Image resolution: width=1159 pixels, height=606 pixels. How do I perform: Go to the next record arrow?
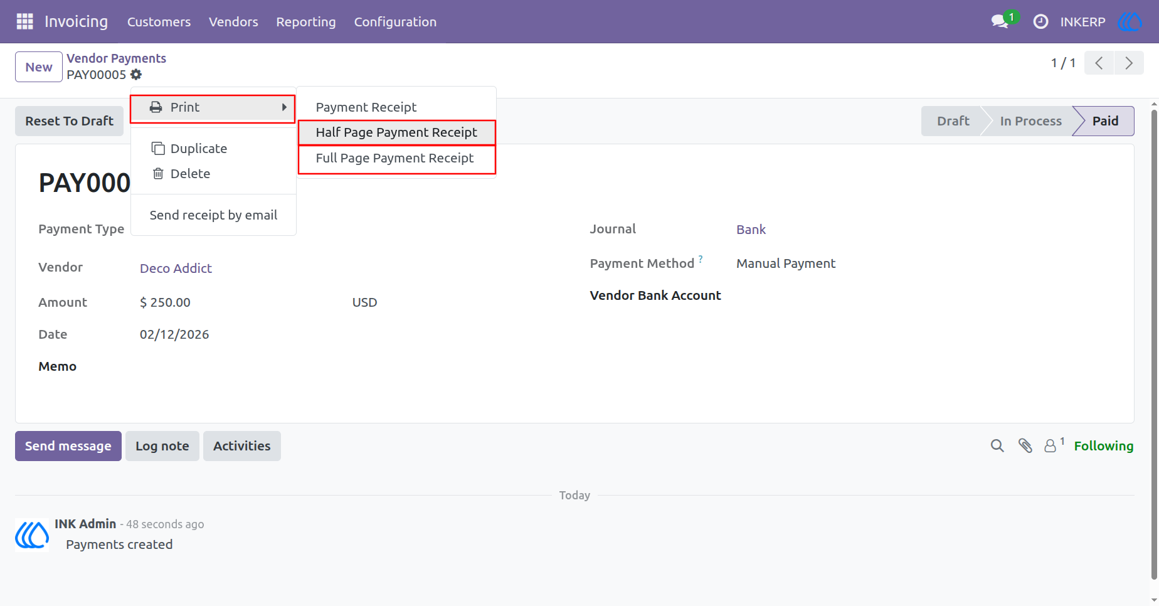(x=1129, y=63)
